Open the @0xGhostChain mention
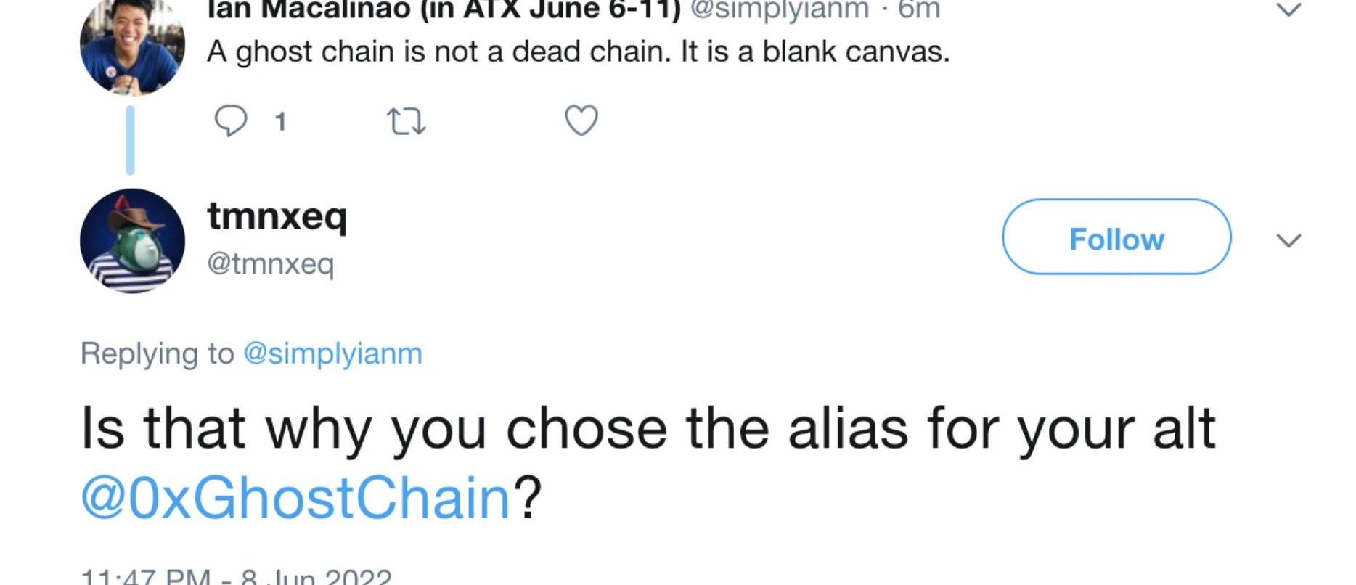Viewport: 1356px width, 585px height. pyautogui.click(x=296, y=499)
